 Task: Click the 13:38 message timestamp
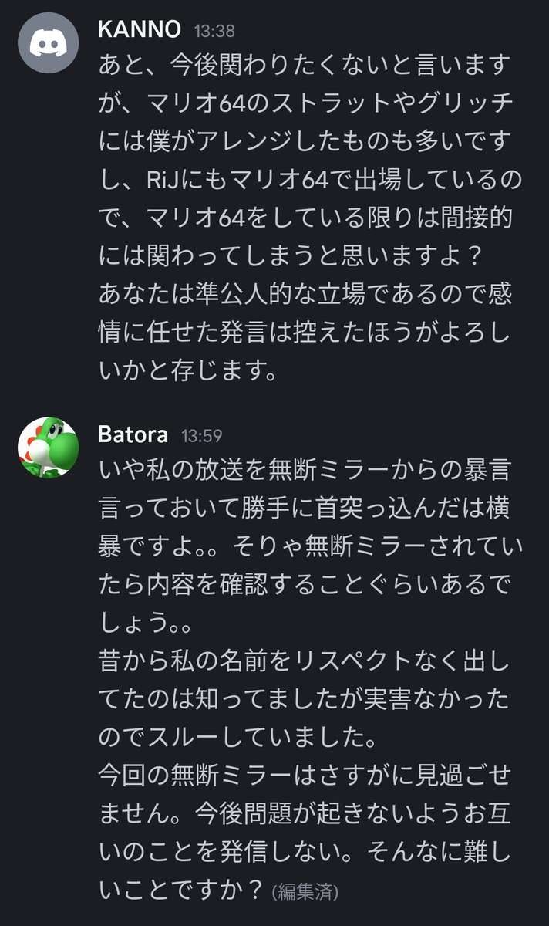[214, 32]
